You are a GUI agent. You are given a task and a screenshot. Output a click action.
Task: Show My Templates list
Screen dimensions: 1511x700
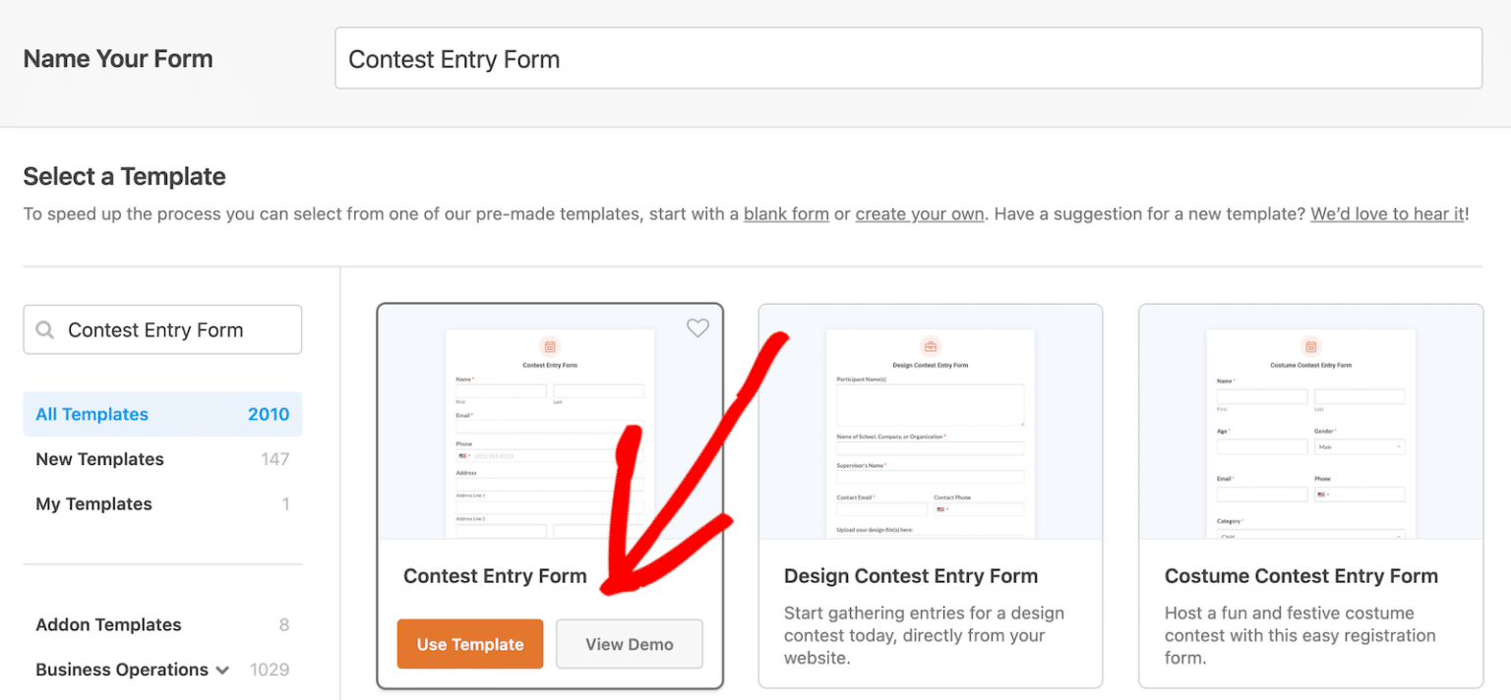click(x=94, y=504)
